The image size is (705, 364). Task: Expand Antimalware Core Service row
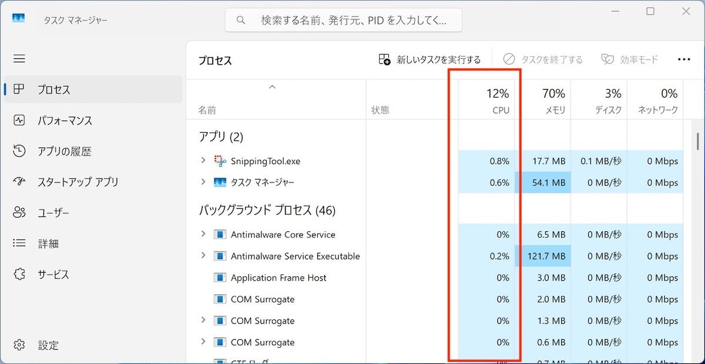pos(203,234)
